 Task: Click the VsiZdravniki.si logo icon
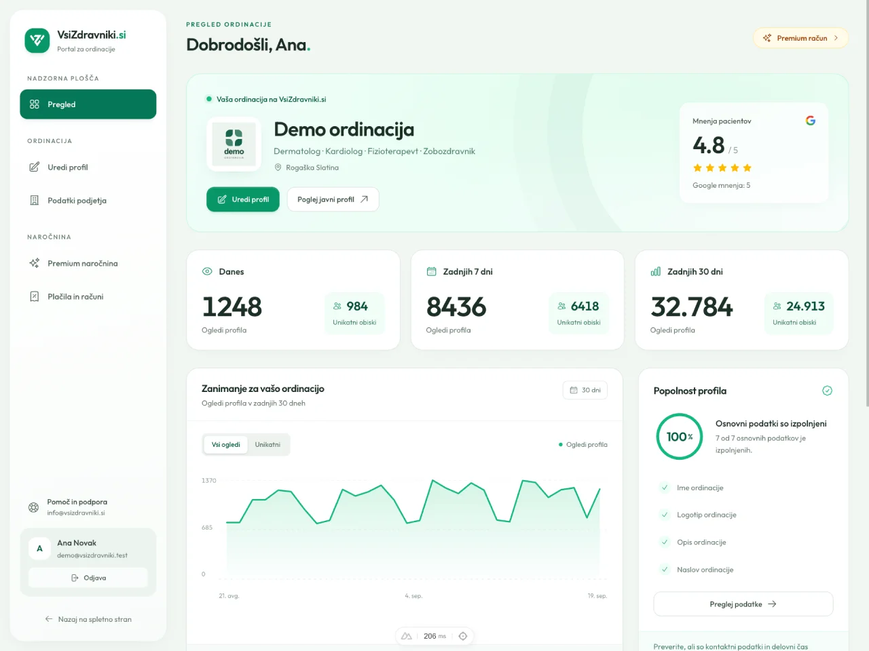[x=37, y=40]
